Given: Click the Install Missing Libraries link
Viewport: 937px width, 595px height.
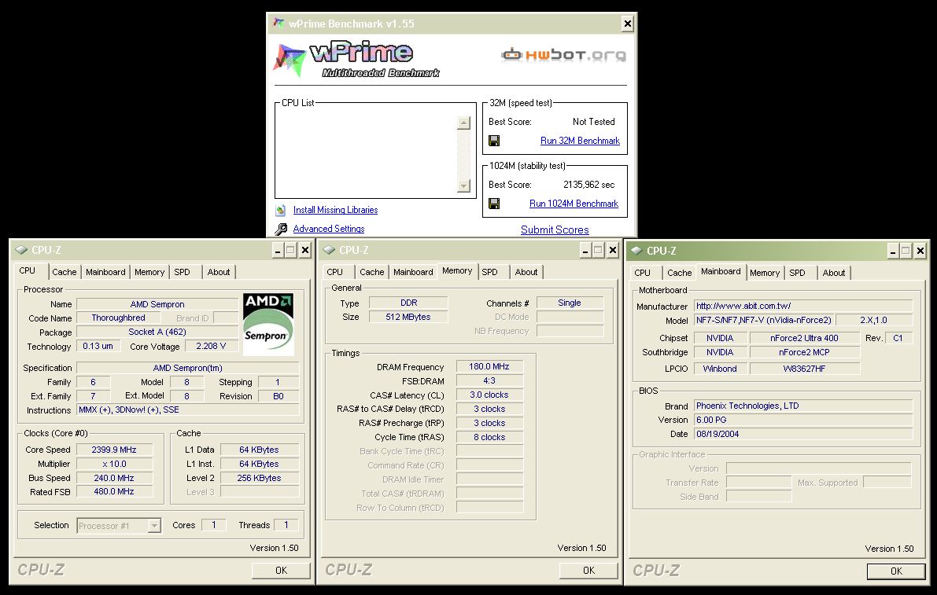Looking at the screenshot, I should tap(335, 210).
